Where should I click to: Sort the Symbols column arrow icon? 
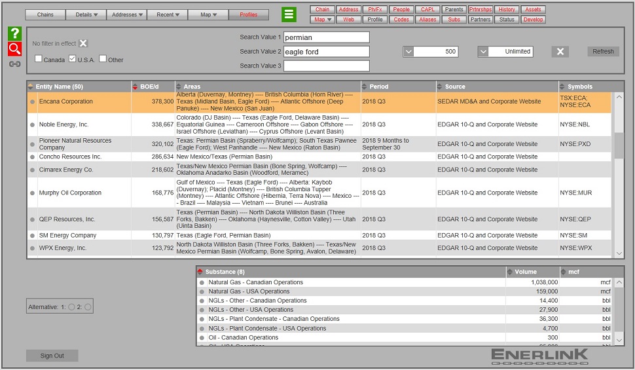(x=562, y=86)
